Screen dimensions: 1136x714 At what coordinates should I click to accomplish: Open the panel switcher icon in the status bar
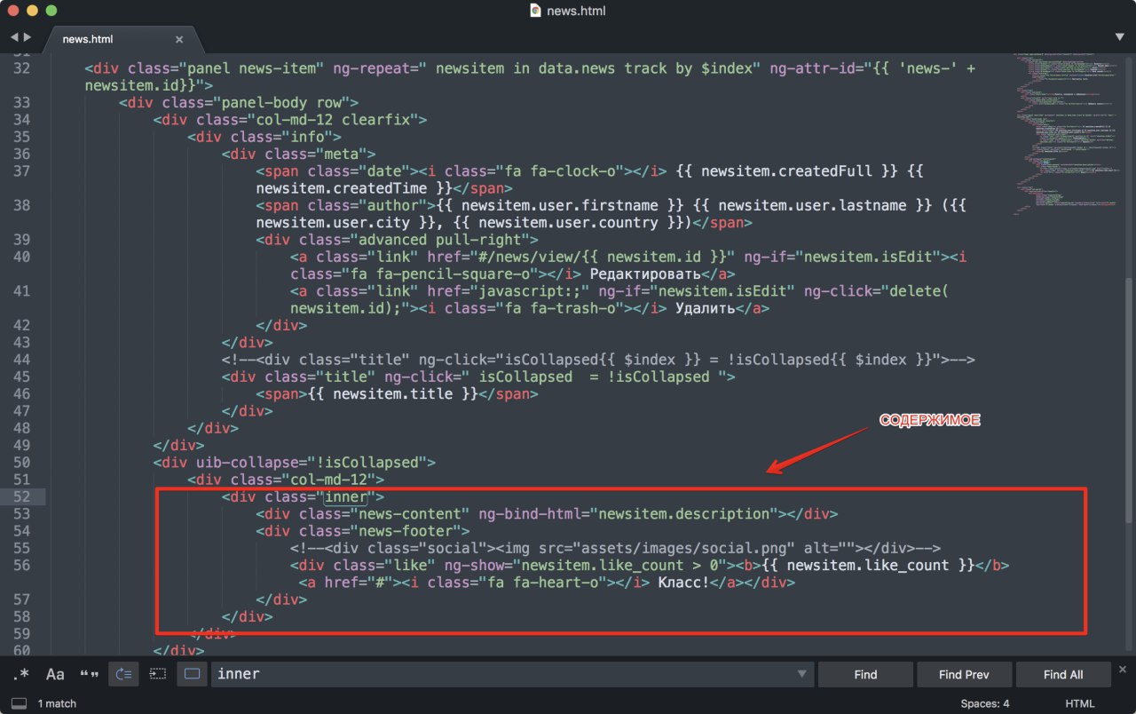click(x=19, y=703)
